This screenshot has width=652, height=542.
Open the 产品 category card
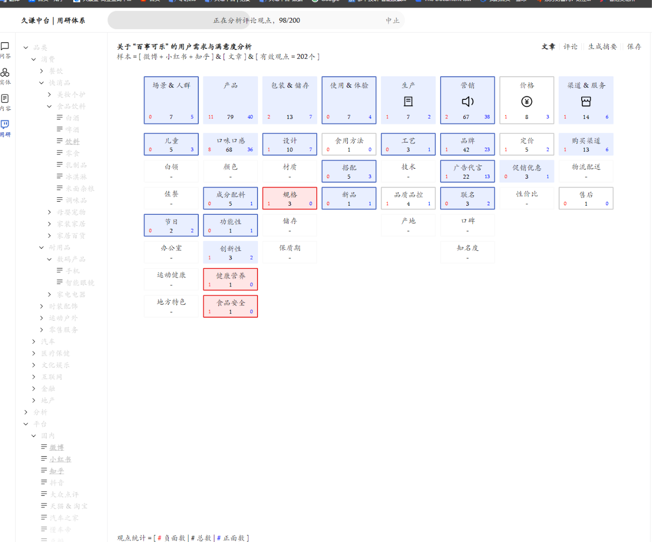tap(230, 100)
